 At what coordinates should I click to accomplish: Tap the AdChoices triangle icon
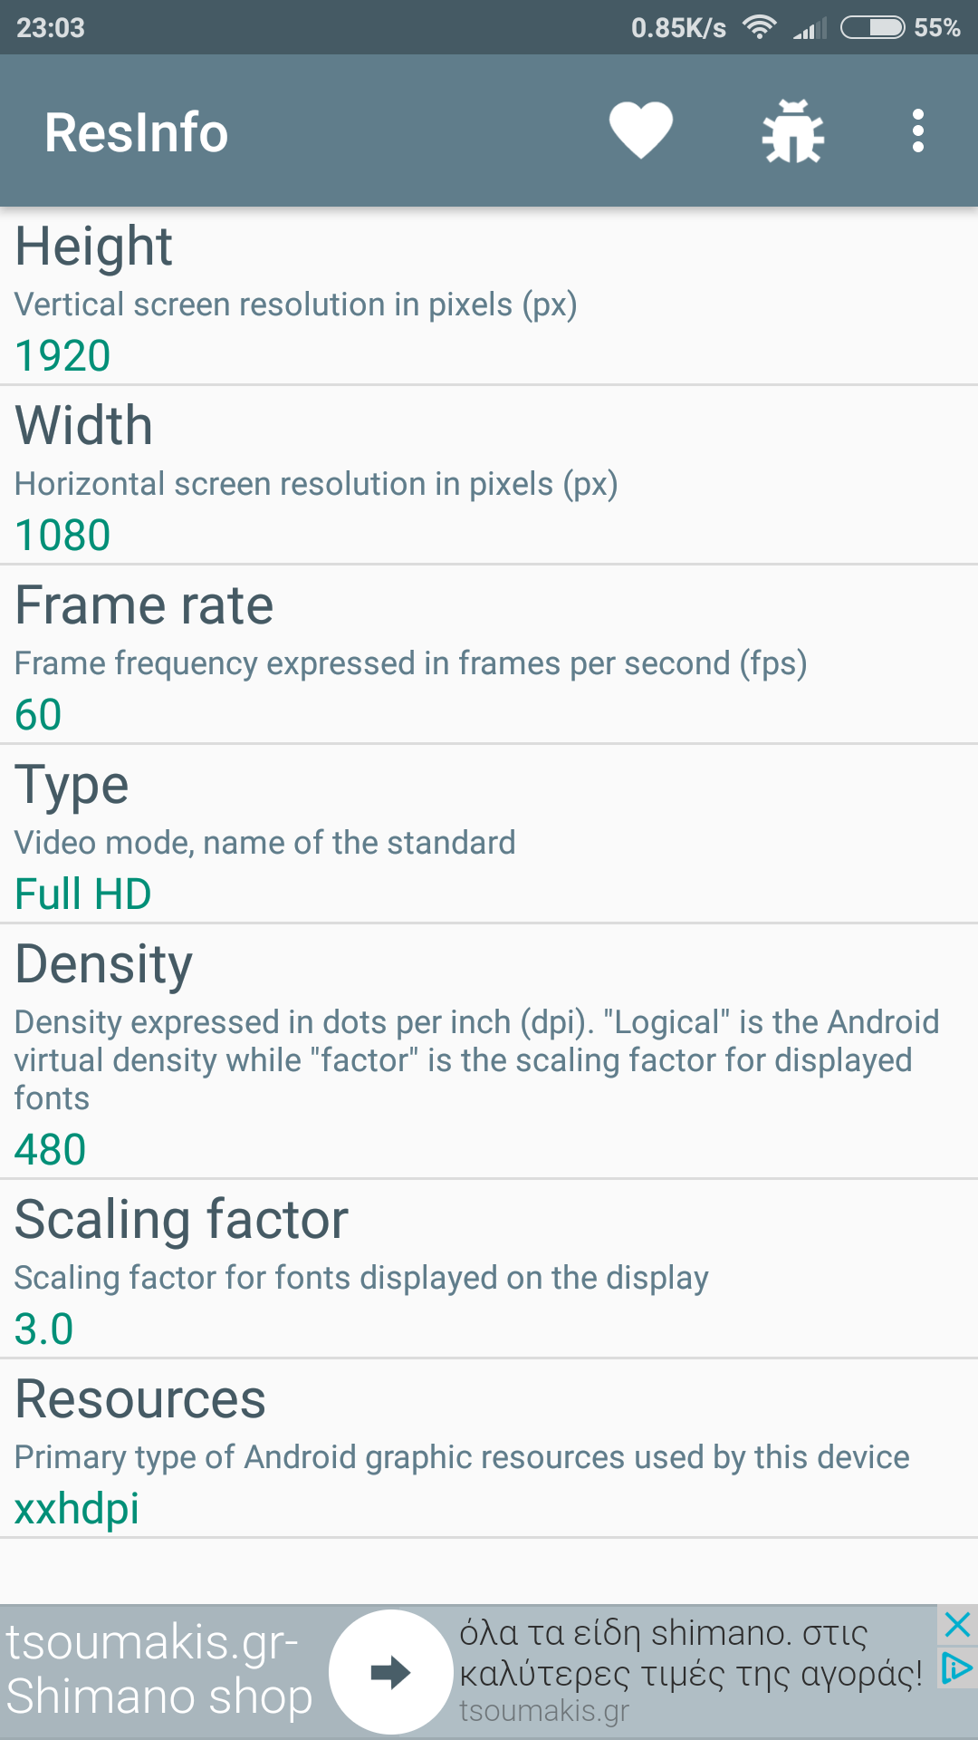pos(957,1667)
